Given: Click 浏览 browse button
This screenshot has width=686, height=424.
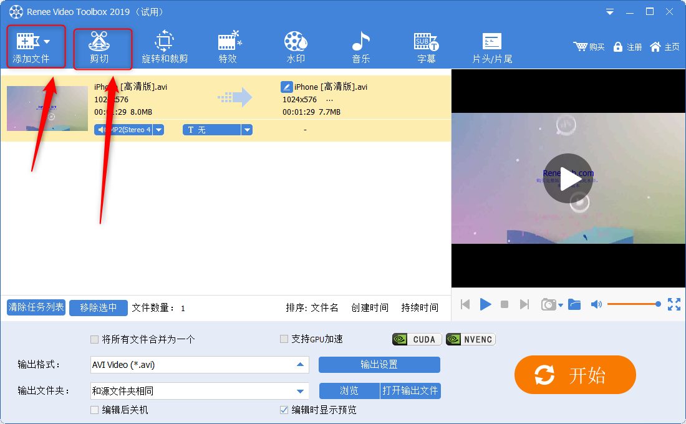Looking at the screenshot, I should pos(349,391).
